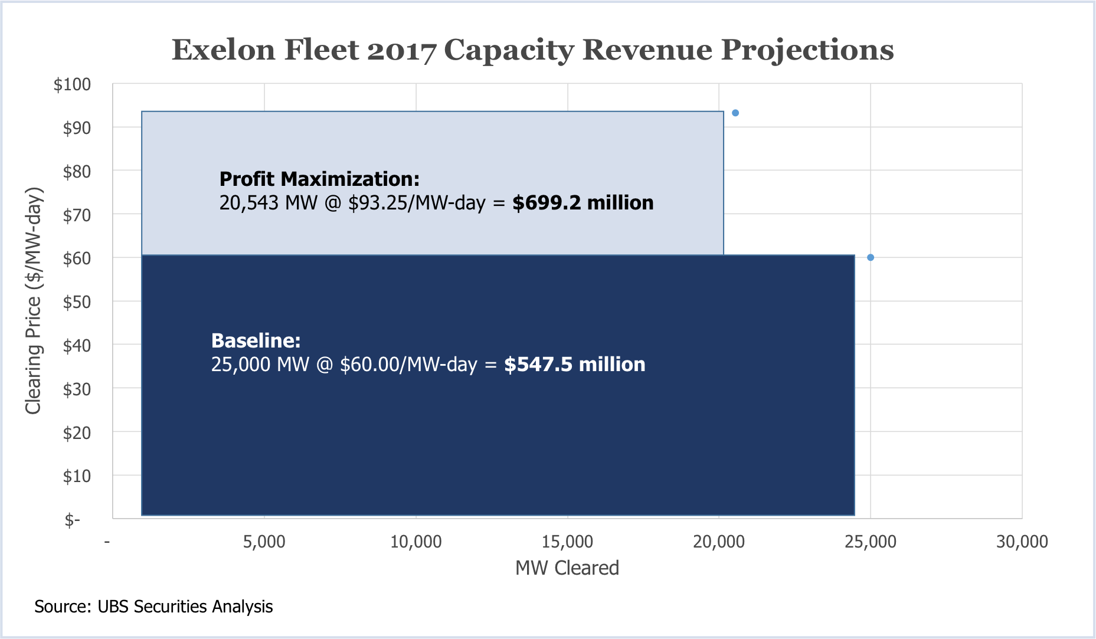Click the $100 label on the y-axis
Screen dimensions: 1096x639
[x=72, y=84]
